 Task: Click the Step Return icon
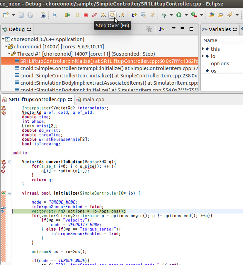(121, 15)
